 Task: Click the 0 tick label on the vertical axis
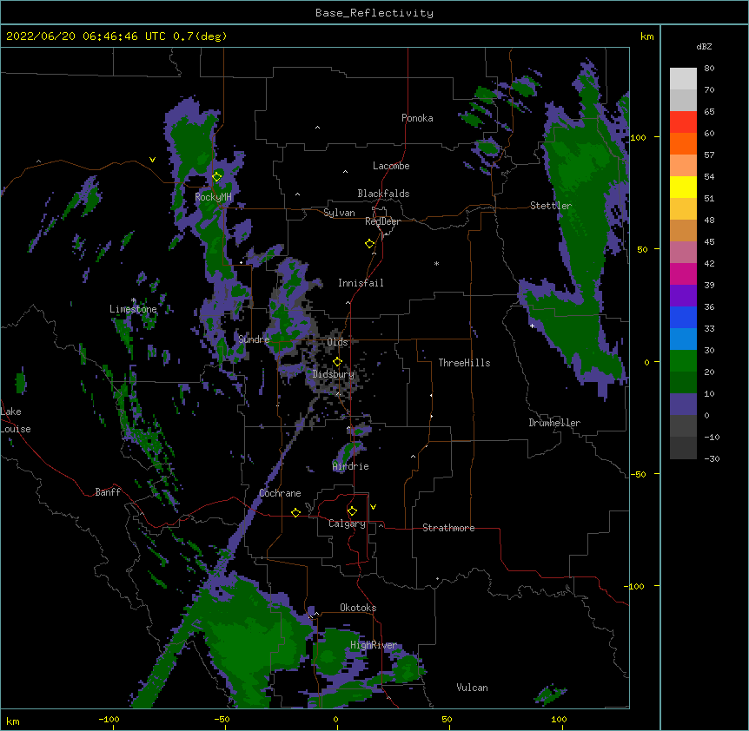pyautogui.click(x=646, y=363)
